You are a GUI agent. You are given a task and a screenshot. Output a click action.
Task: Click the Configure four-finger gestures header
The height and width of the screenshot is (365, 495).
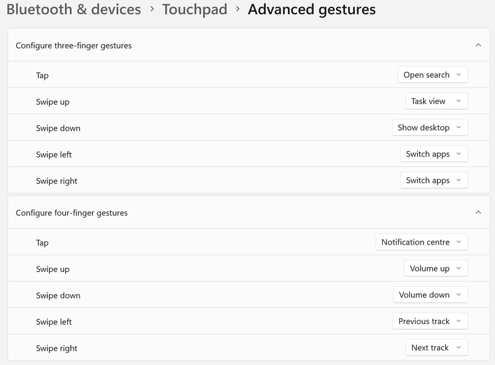71,213
